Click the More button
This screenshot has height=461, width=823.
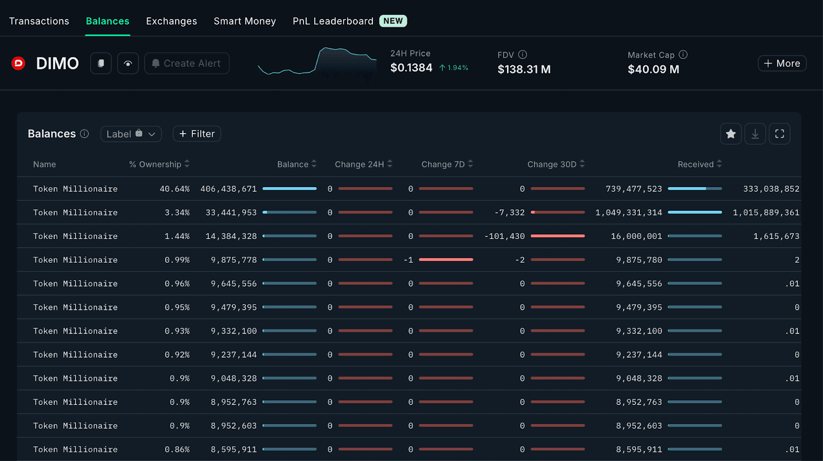(x=782, y=63)
